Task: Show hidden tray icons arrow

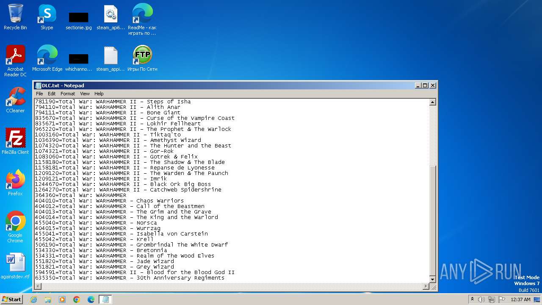Action: pyautogui.click(x=472, y=299)
